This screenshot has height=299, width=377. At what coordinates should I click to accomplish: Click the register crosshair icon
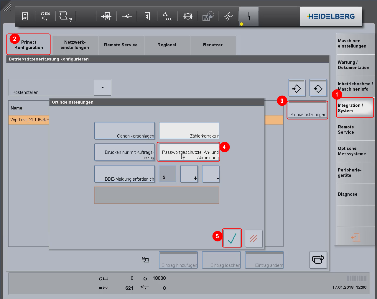tap(188, 16)
